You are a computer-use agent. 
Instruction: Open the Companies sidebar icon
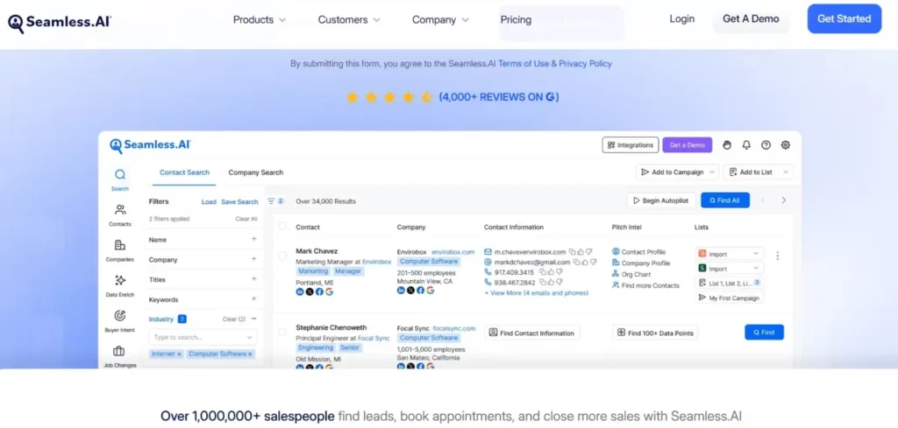(x=119, y=247)
